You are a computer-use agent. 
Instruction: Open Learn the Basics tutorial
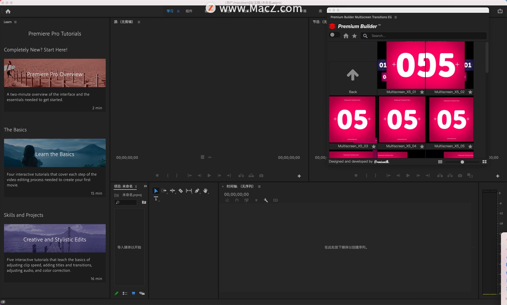55,153
